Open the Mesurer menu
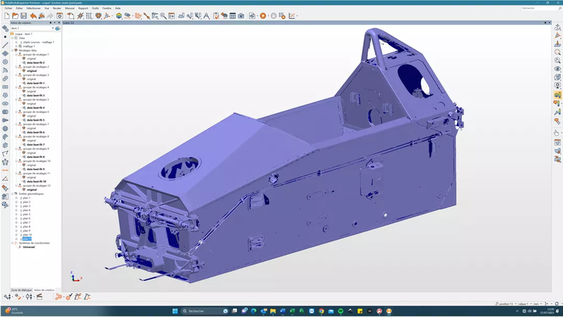Screen dimensions: 563x317 (70, 8)
